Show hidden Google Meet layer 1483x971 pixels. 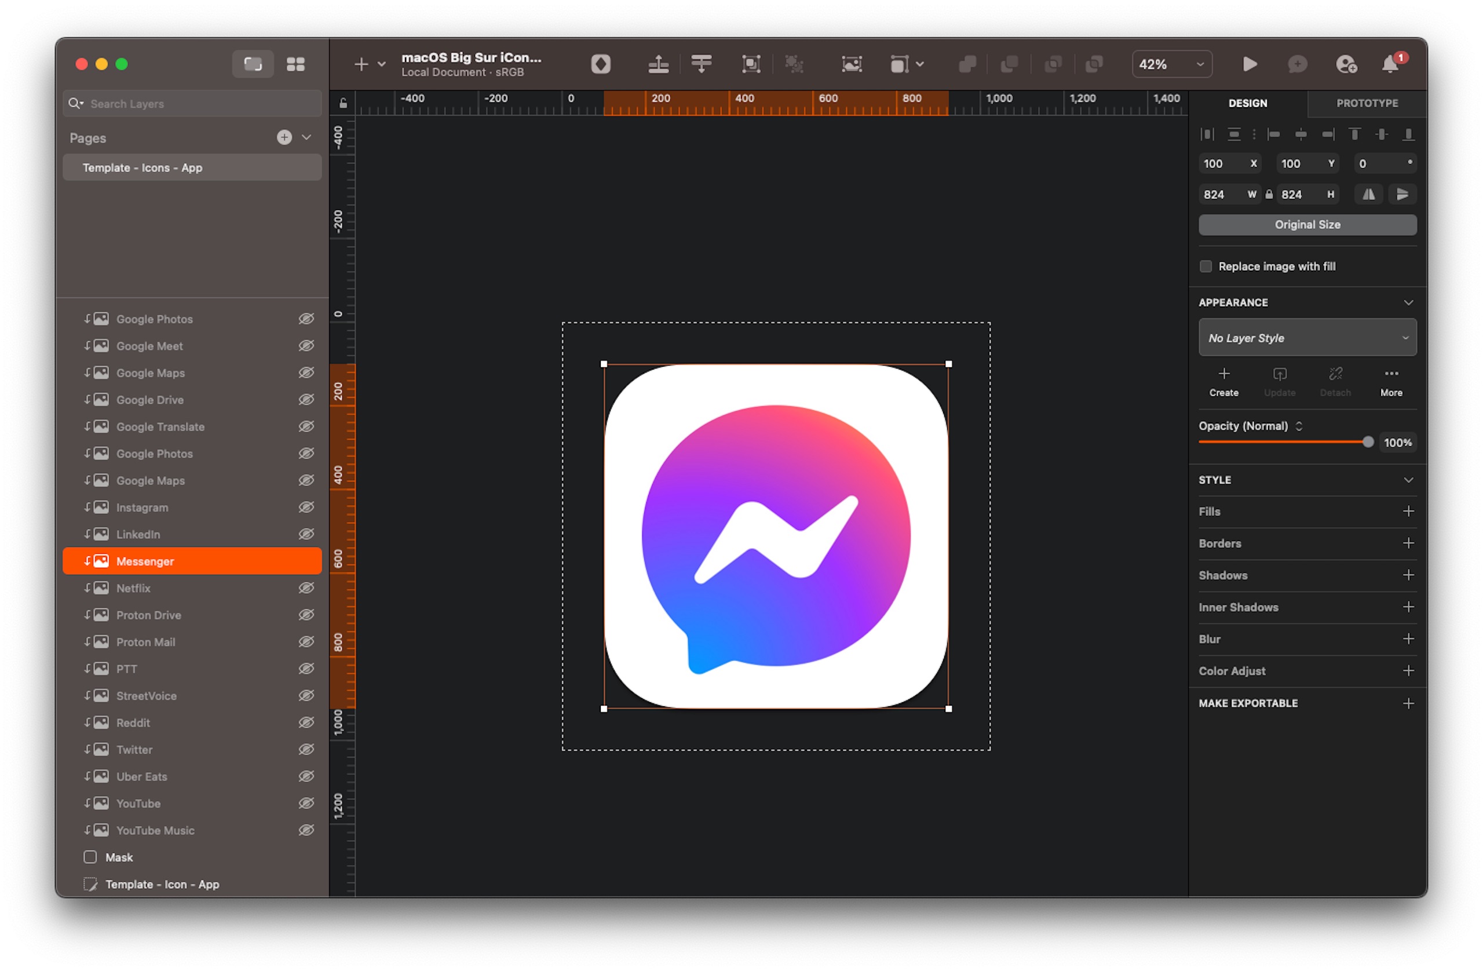coord(306,346)
